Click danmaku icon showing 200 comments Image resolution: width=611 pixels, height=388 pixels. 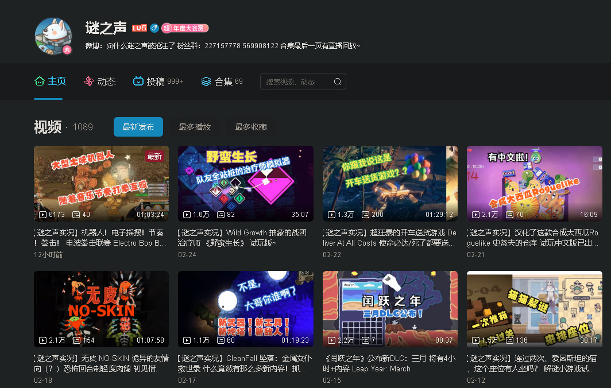point(365,215)
